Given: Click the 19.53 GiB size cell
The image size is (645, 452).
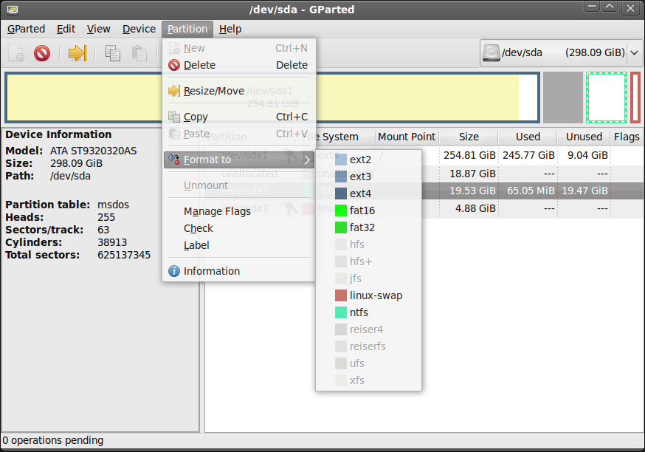Looking at the screenshot, I should click(472, 191).
